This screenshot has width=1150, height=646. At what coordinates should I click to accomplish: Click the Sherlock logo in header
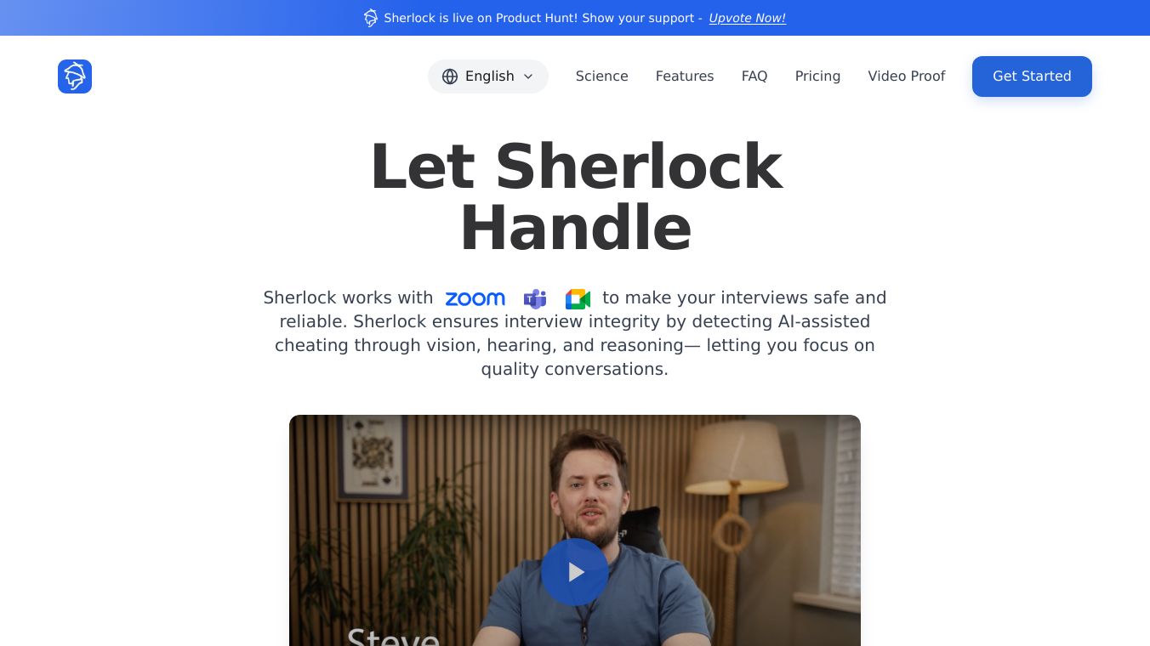click(75, 76)
